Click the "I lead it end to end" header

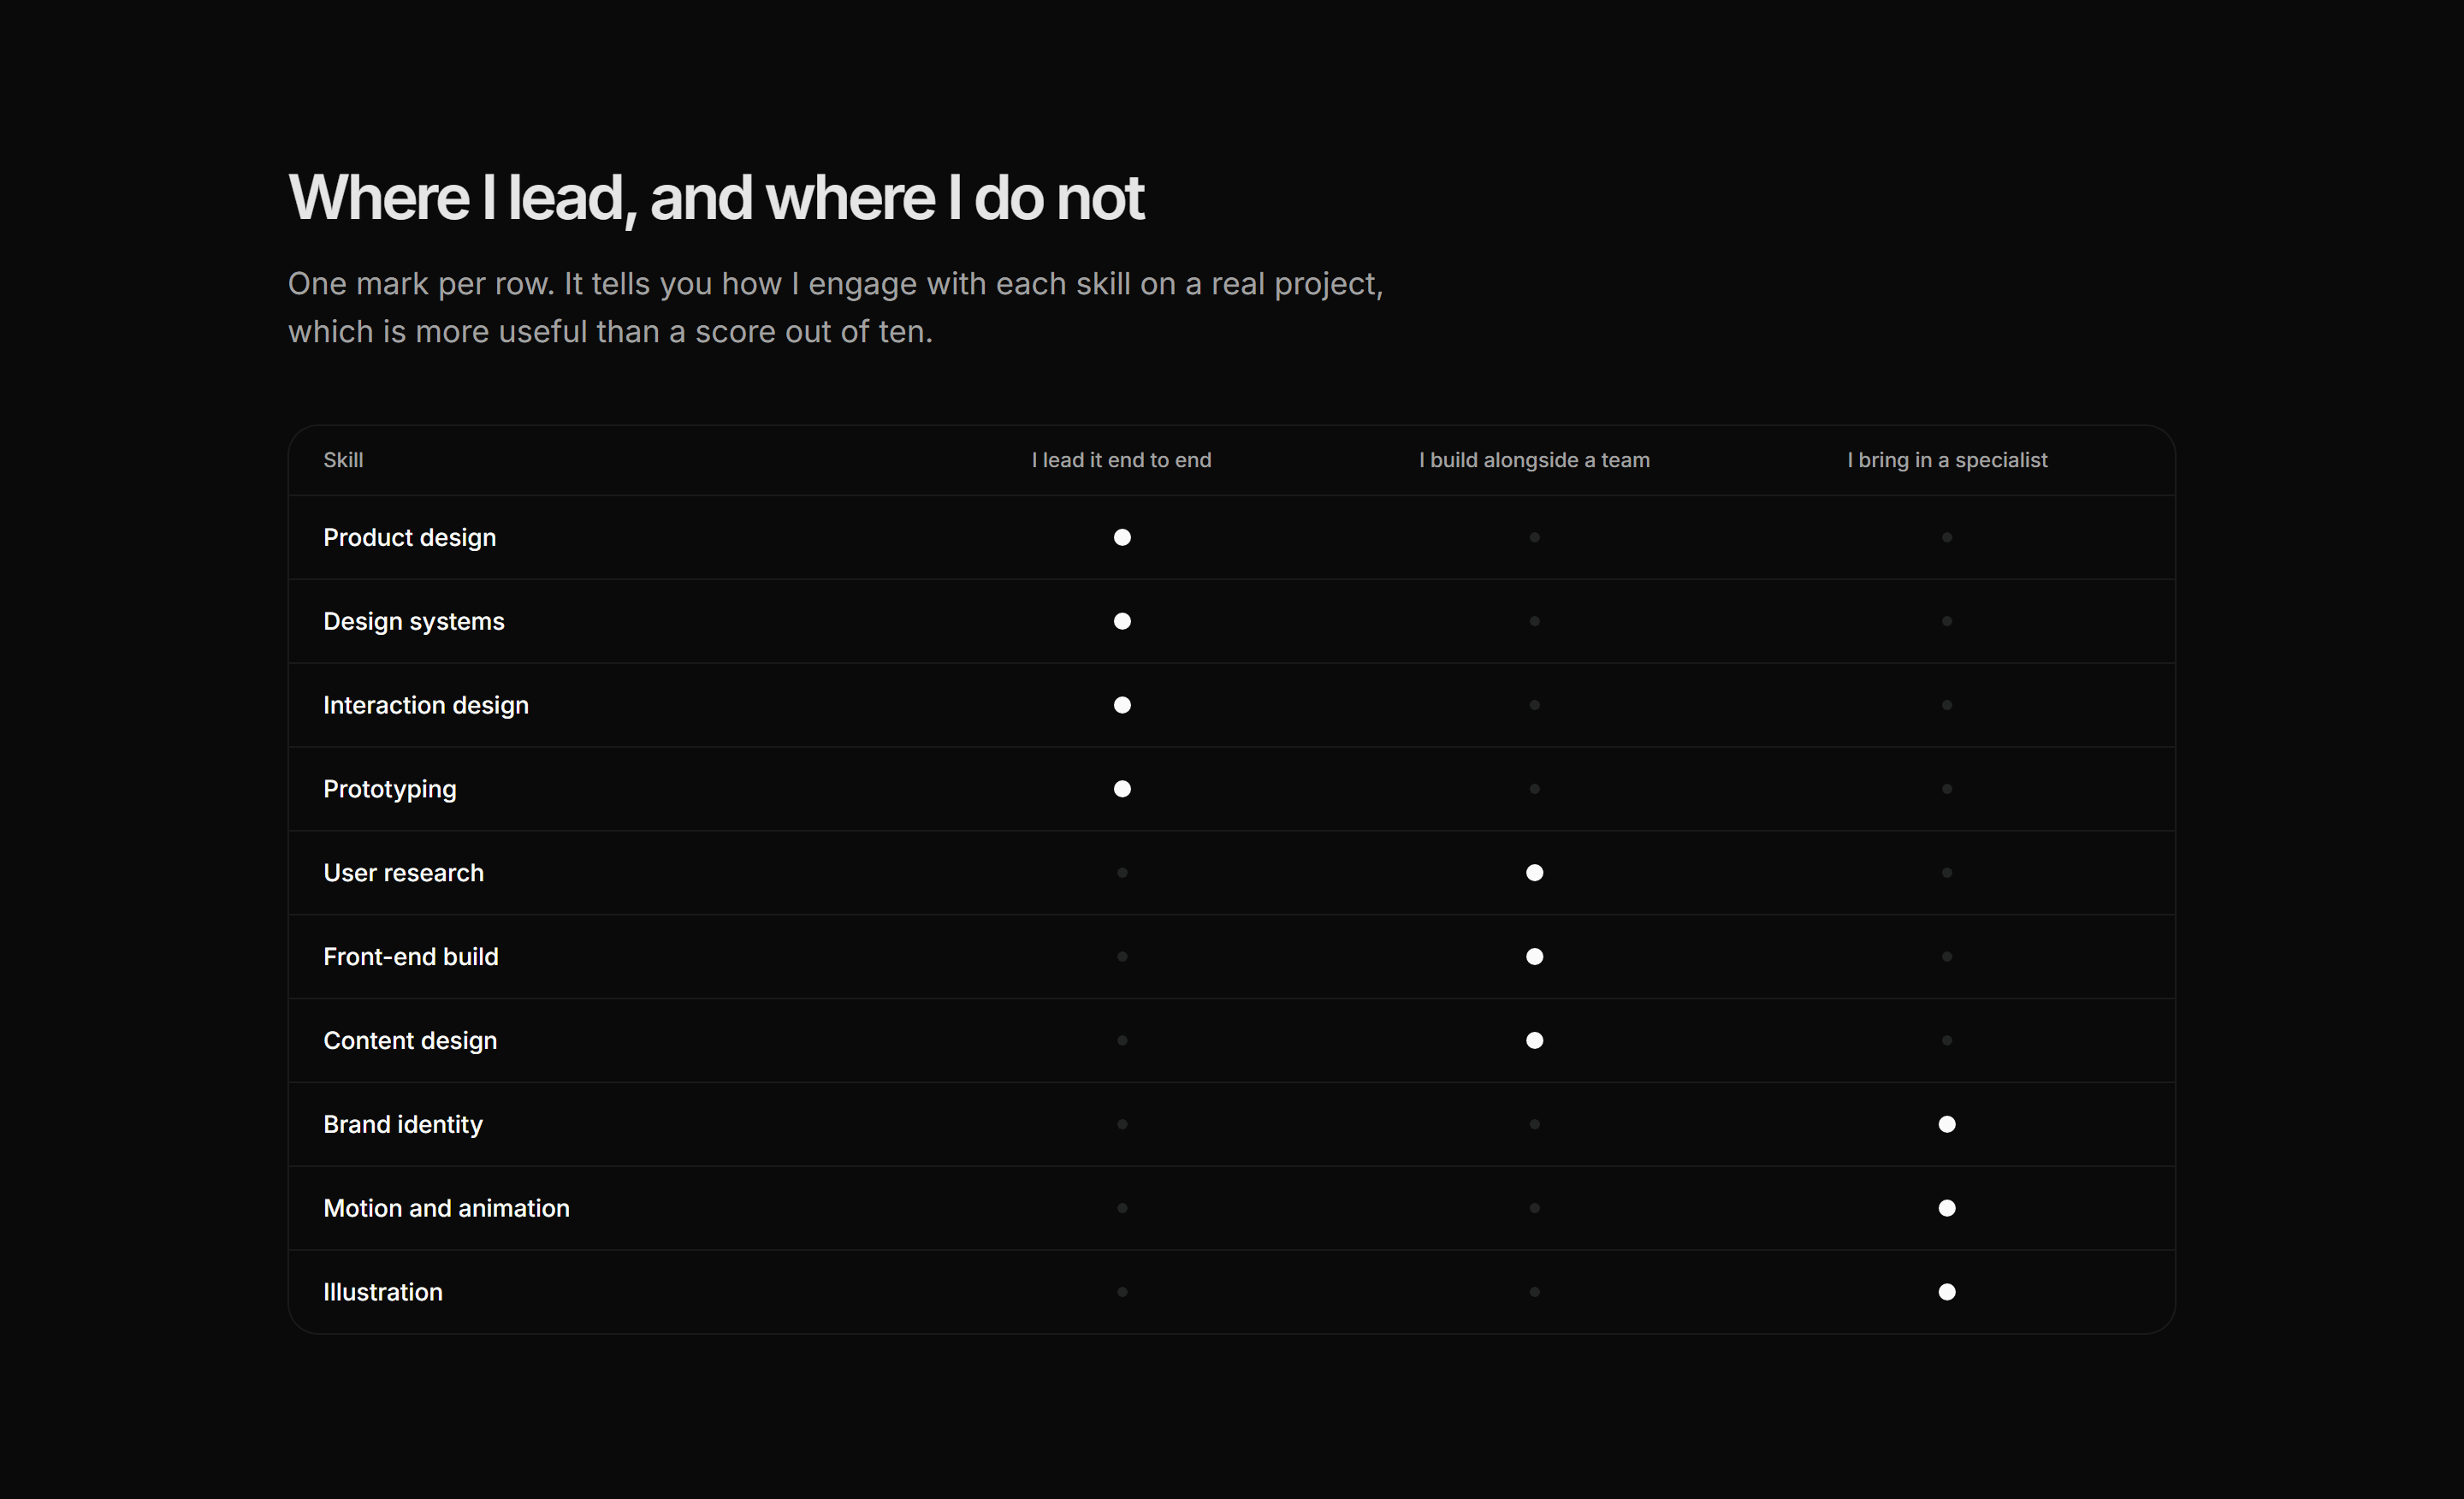click(1121, 460)
